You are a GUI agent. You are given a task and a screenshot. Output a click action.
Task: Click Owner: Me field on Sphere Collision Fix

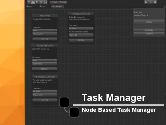(81, 35)
